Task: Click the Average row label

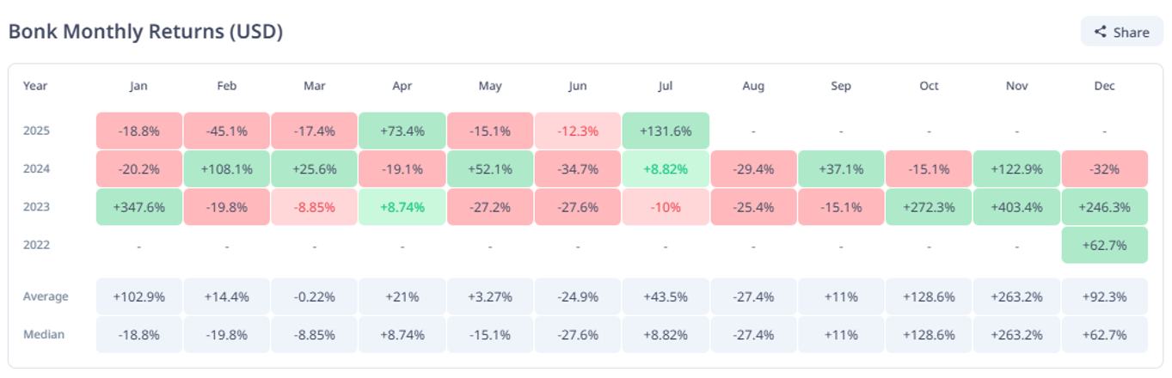Action: click(x=46, y=296)
